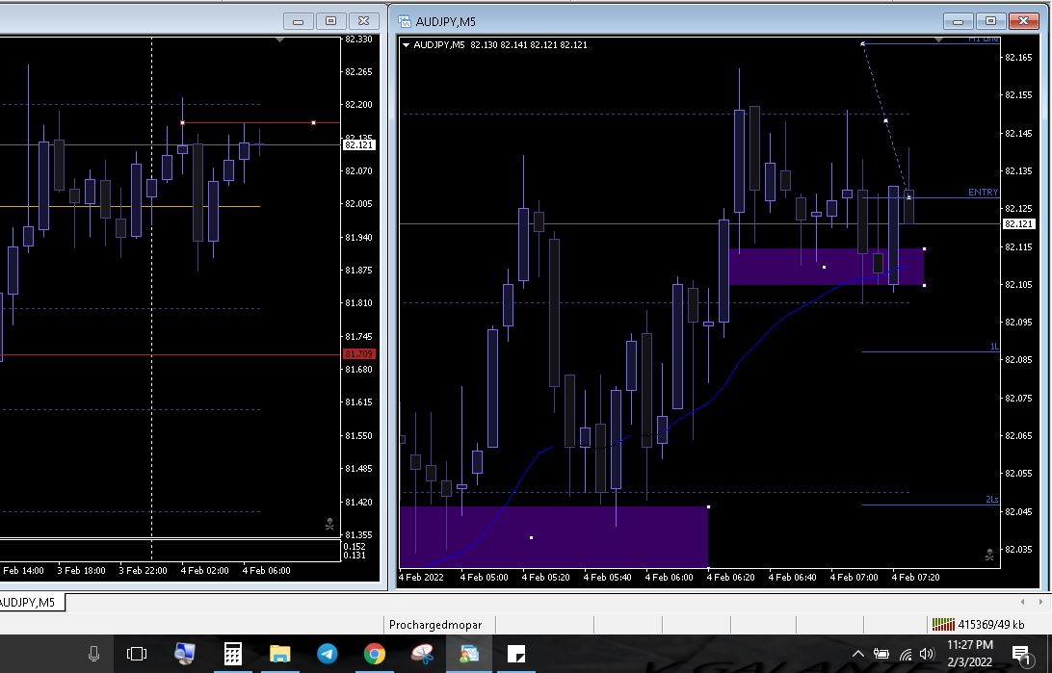This screenshot has height=673, width=1052.
Task: Show hidden system tray icons
Action: 857,655
